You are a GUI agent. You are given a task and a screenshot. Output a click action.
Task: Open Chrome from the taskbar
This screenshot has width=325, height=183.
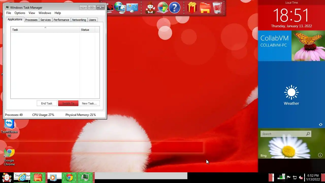point(69,177)
